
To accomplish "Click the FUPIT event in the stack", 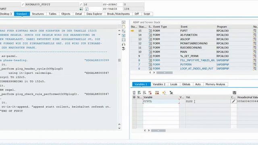I will (184, 31).
